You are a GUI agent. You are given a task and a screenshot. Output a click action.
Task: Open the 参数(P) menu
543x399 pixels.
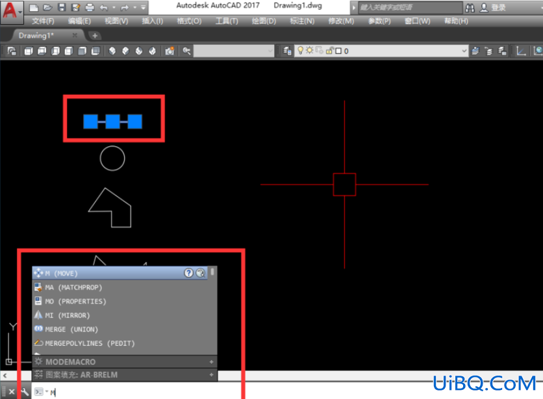pyautogui.click(x=379, y=21)
